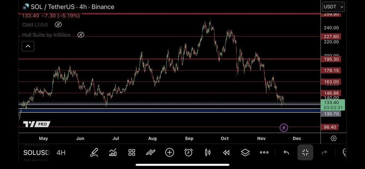Start bar replay with the rewind icon
365x169 pixels.
click(226, 152)
